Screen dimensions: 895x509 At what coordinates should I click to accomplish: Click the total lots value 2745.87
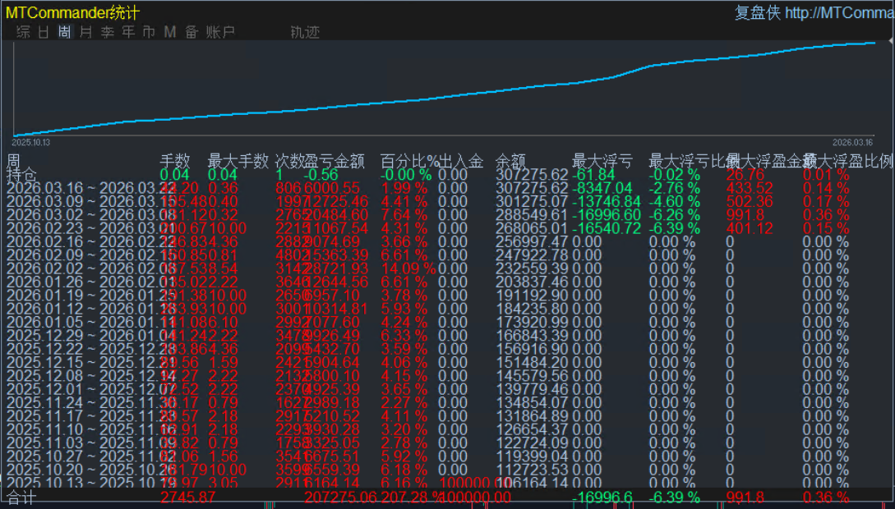pos(187,497)
